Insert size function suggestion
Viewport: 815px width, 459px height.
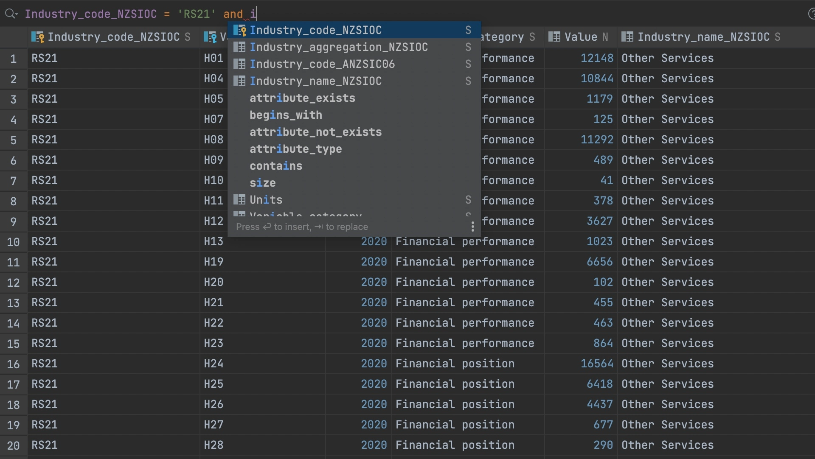click(x=354, y=183)
